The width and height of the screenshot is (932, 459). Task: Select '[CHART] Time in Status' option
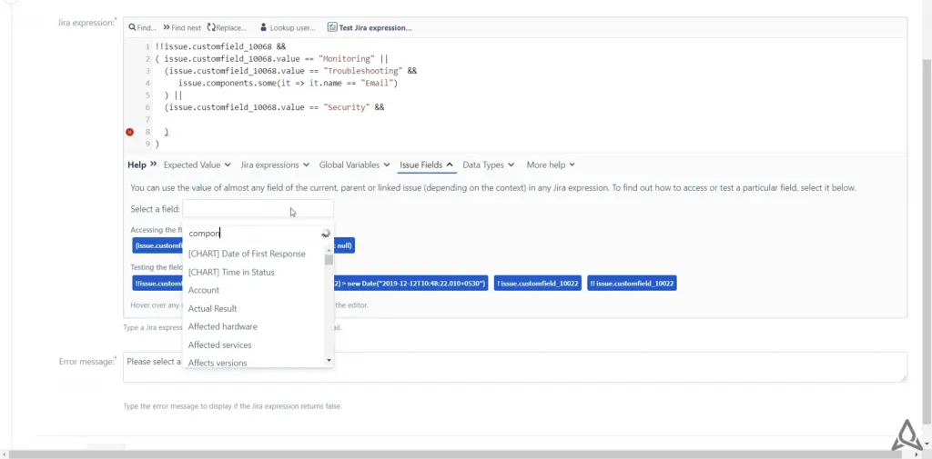coord(231,273)
